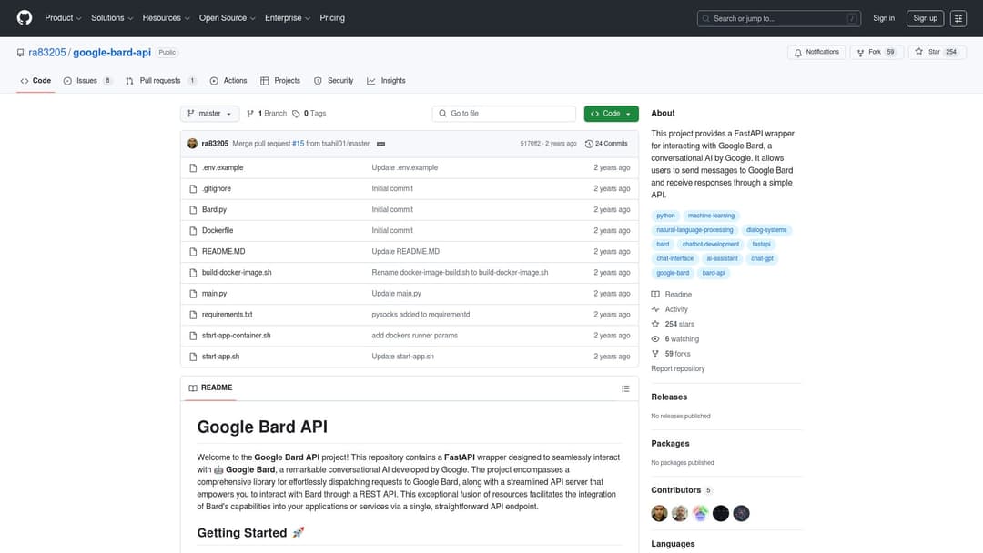Select the Code tab
Viewport: 983px width, 553px height.
pyautogui.click(x=35, y=81)
